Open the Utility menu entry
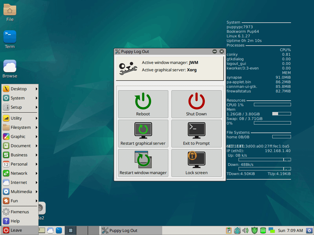The width and height of the screenshot is (314, 235). [x=20, y=118]
